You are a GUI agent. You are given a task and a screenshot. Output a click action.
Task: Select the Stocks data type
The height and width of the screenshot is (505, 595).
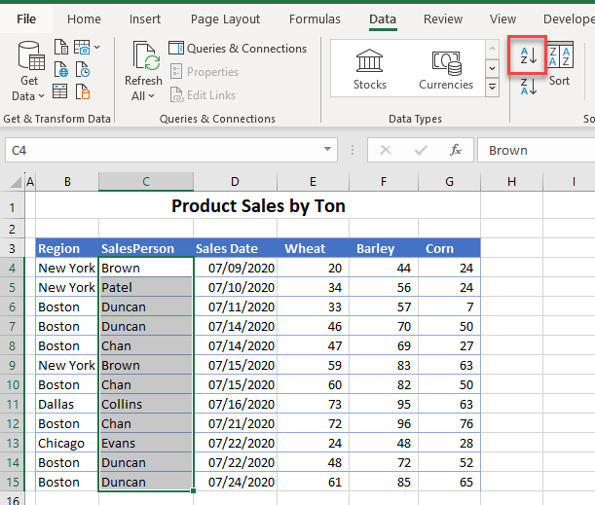click(x=370, y=68)
